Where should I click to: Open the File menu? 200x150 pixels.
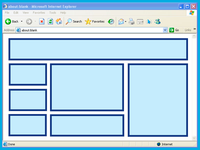click(x=7, y=12)
